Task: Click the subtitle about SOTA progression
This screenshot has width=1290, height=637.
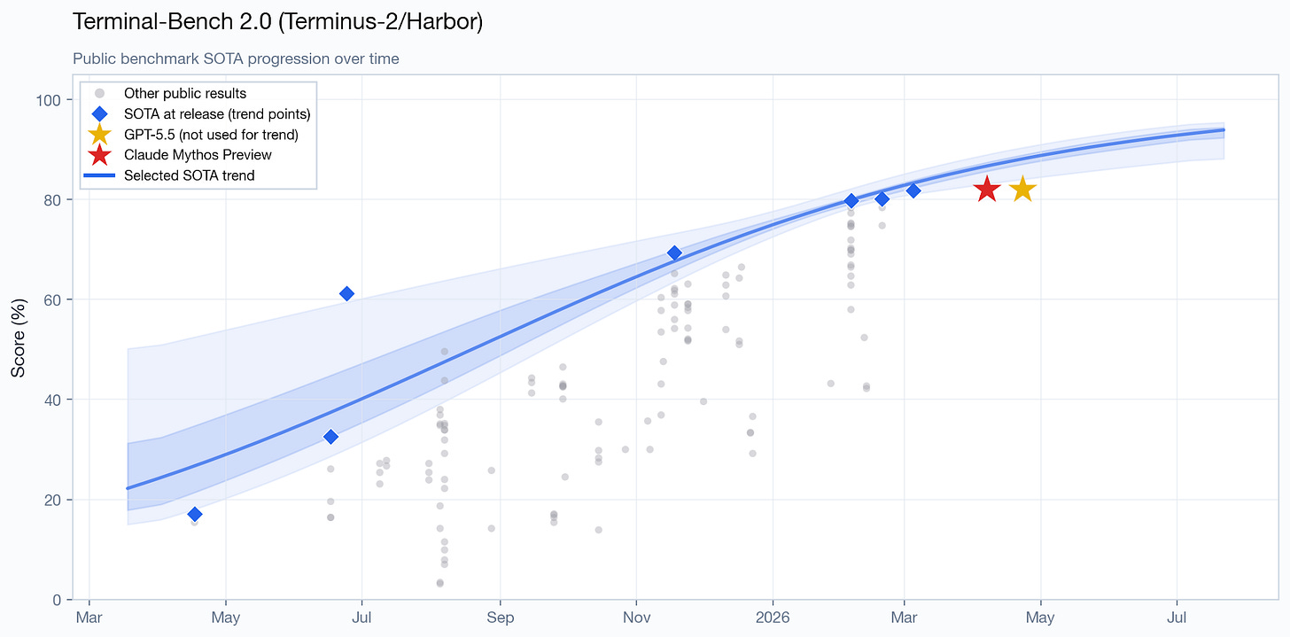Action: tap(236, 59)
